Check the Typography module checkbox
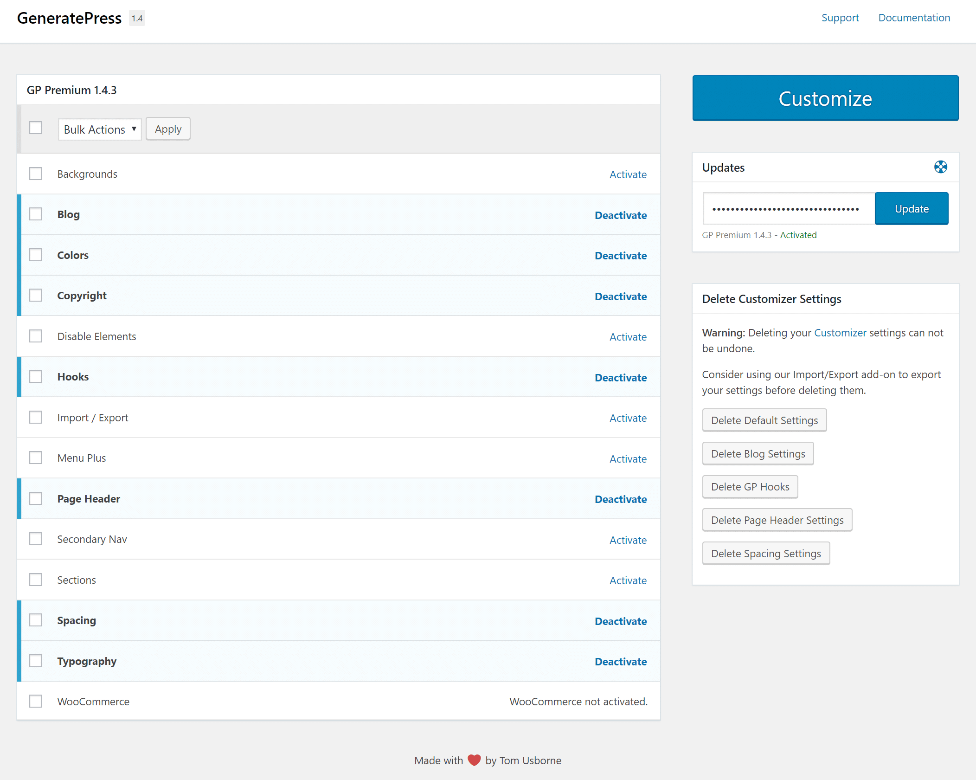This screenshot has height=780, width=976. [x=36, y=660]
